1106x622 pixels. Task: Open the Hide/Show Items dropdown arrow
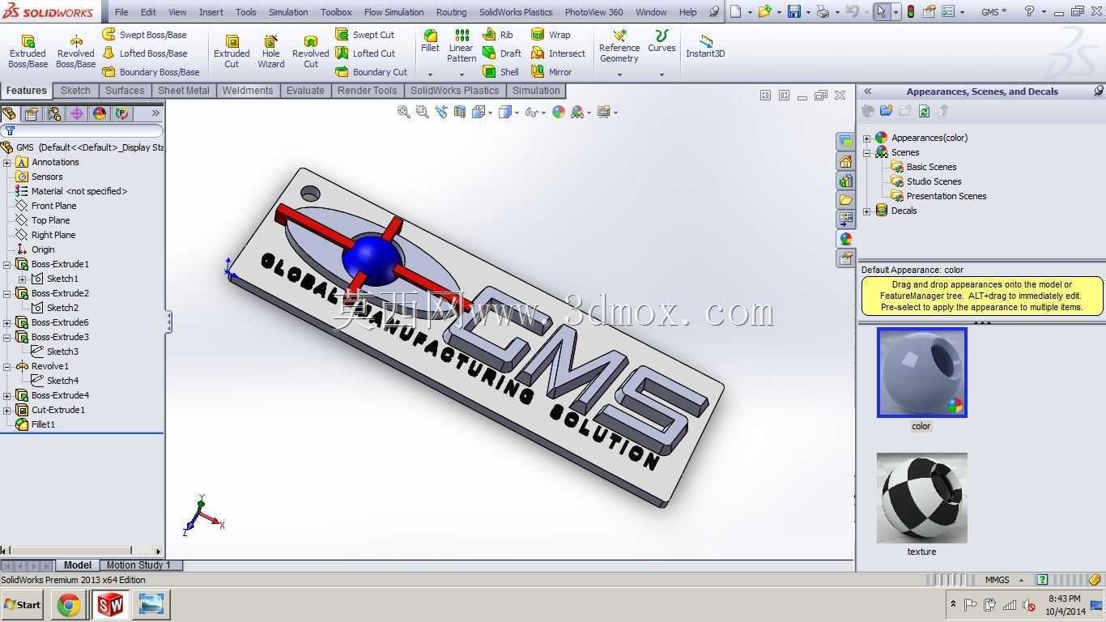click(x=543, y=113)
